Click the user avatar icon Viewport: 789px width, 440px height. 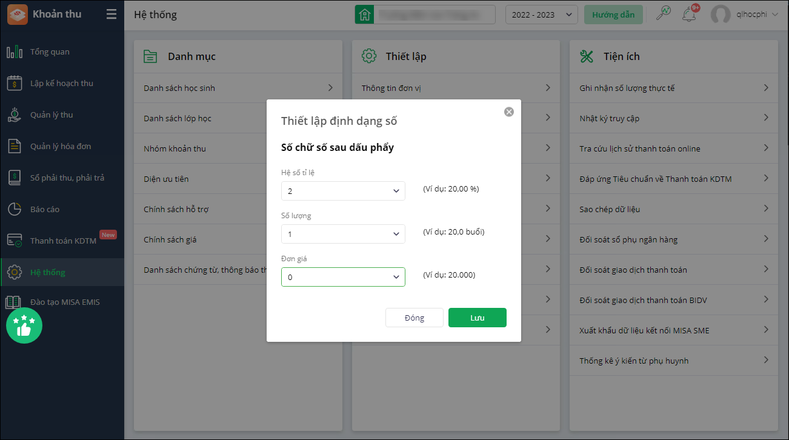[721, 15]
